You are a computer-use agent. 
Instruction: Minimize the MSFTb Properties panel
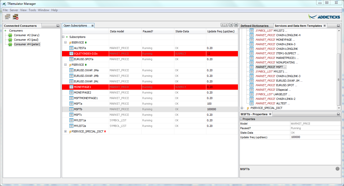[x=338, y=114]
